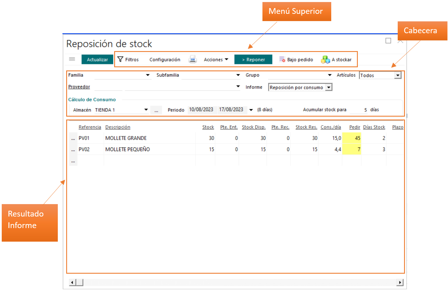
Task: Expand the Subfamilia dropdown
Action: (x=238, y=75)
